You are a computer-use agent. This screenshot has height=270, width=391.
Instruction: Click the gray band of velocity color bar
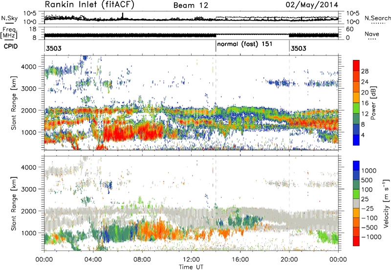pyautogui.click(x=356, y=203)
